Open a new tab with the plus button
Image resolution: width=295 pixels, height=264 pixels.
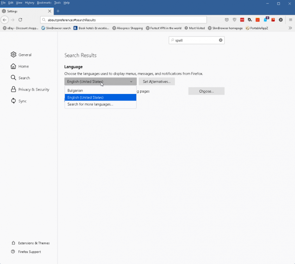[58, 11]
